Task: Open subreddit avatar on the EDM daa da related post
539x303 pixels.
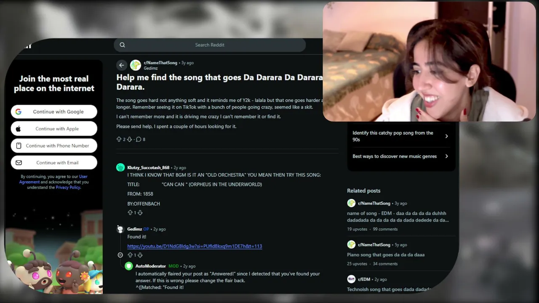Action: click(351, 203)
